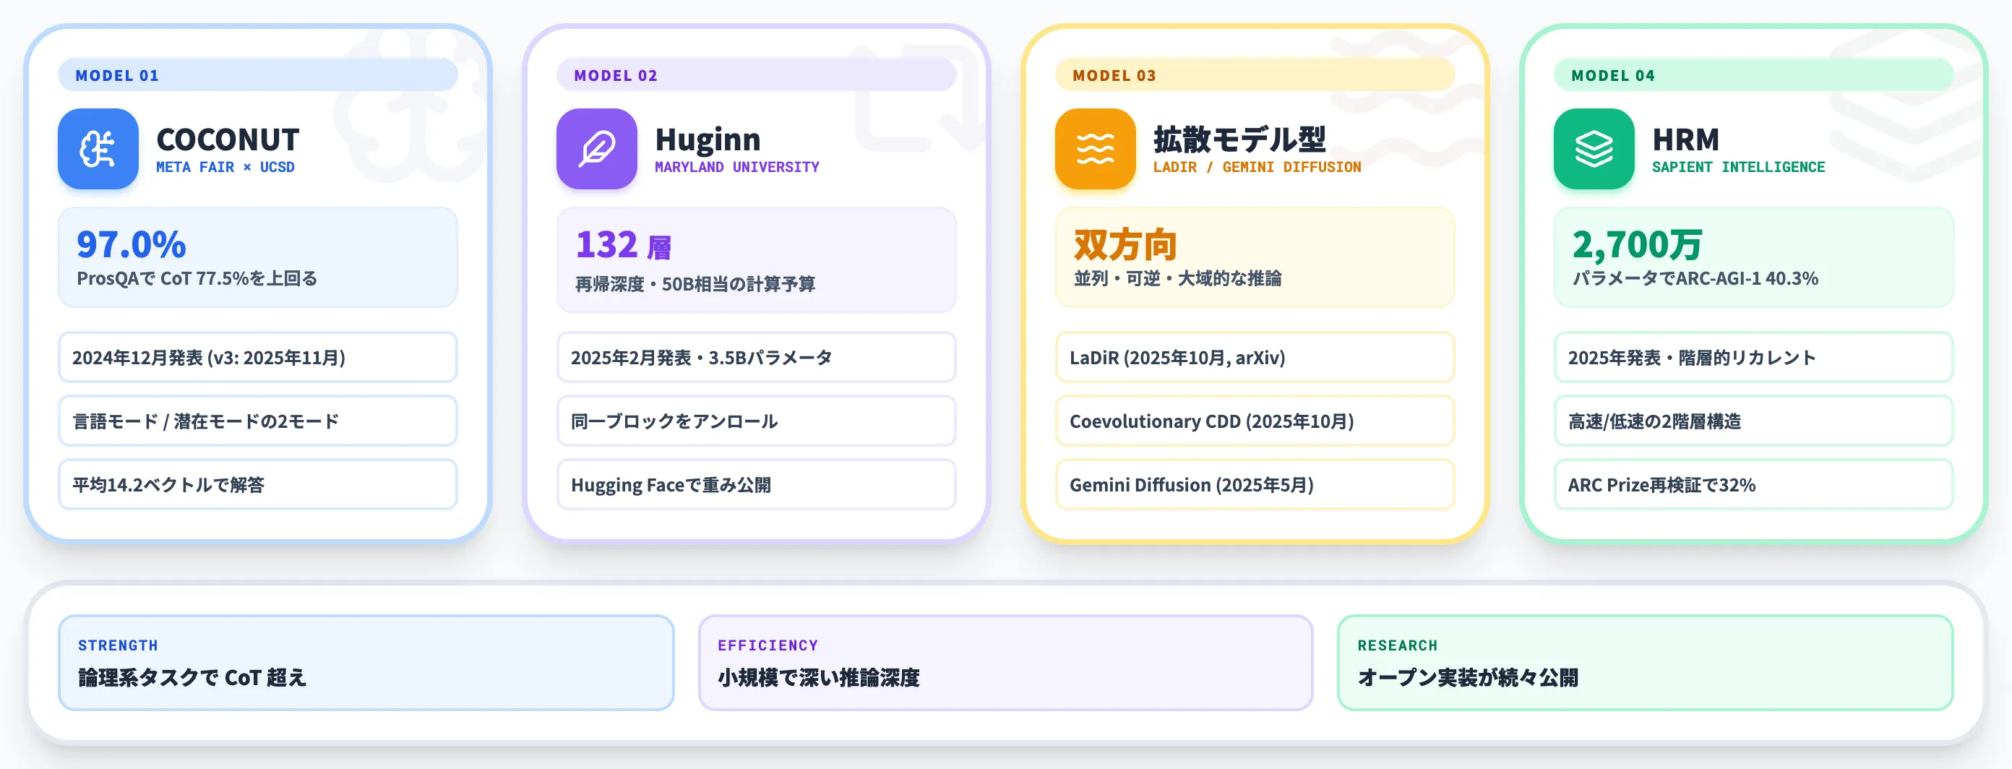Screen dimensions: 2012x769
Task: Select the MODEL 02 label pill
Action: click(756, 75)
